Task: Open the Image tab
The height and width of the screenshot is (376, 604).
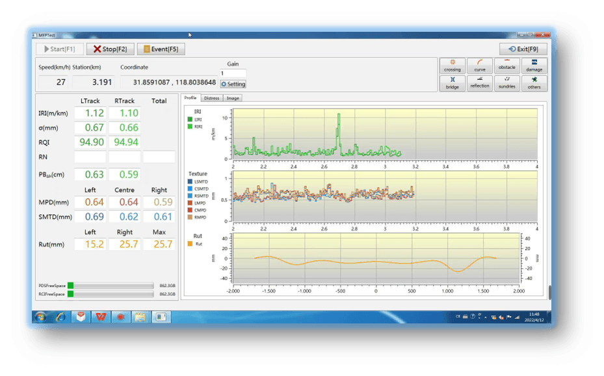Action: tap(232, 98)
